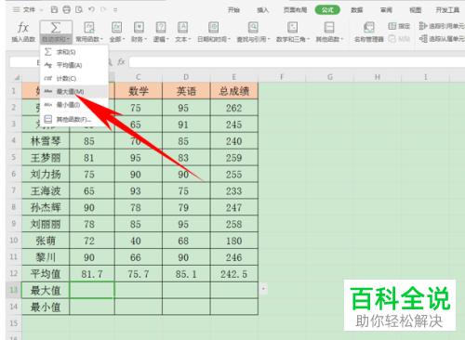The image size is (465, 340).
Task: Click the Date and Time functions icon
Action: [214, 28]
